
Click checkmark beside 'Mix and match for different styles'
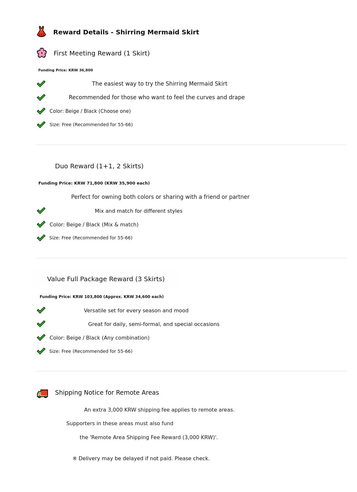point(41,211)
